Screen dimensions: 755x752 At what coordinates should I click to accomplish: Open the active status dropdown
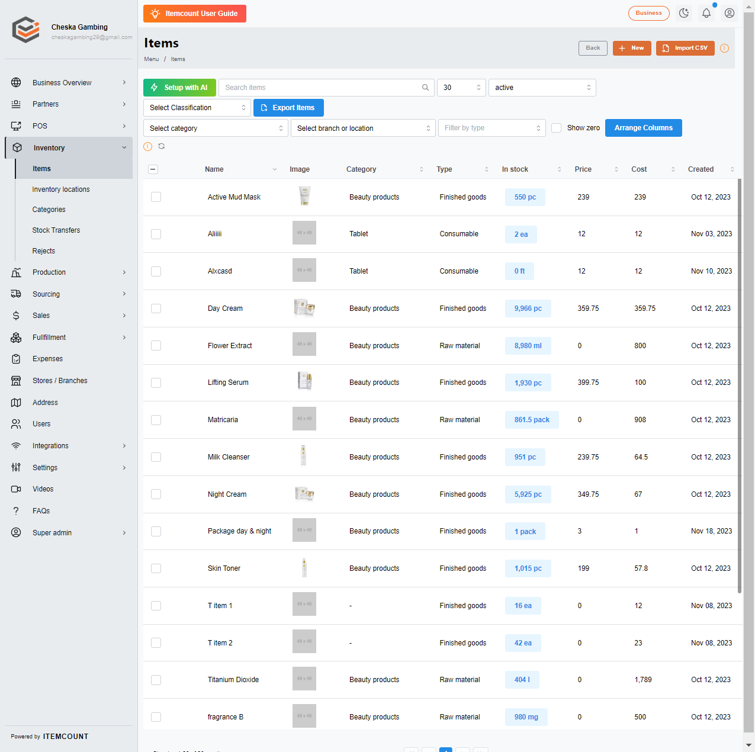click(542, 88)
